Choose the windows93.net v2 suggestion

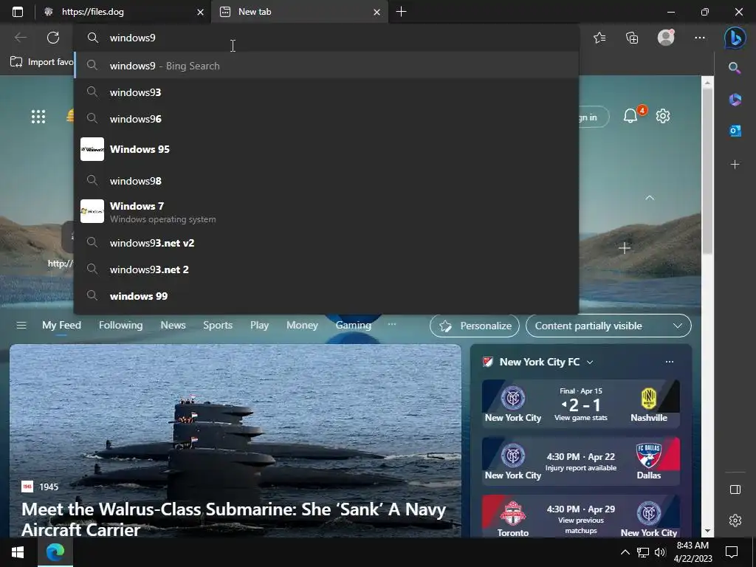click(x=326, y=243)
